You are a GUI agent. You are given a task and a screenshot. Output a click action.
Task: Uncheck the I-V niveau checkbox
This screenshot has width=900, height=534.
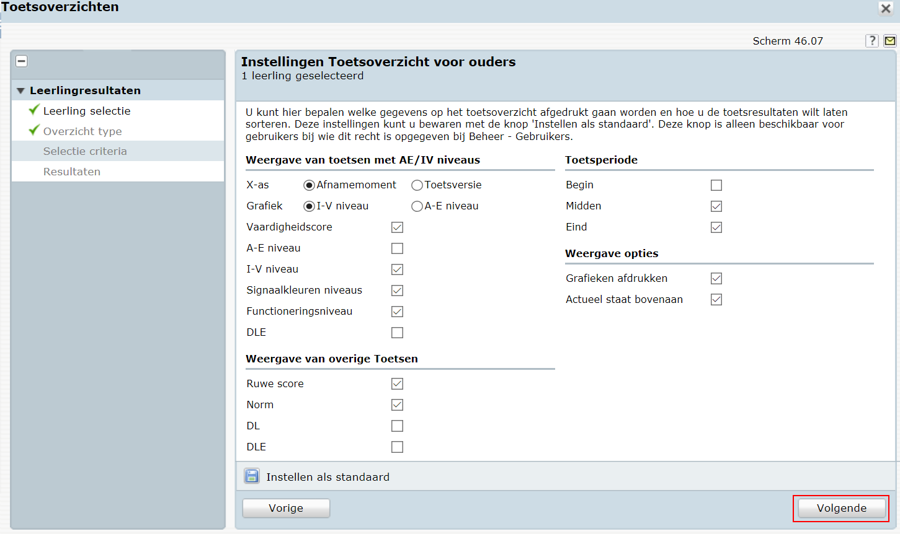tap(398, 269)
